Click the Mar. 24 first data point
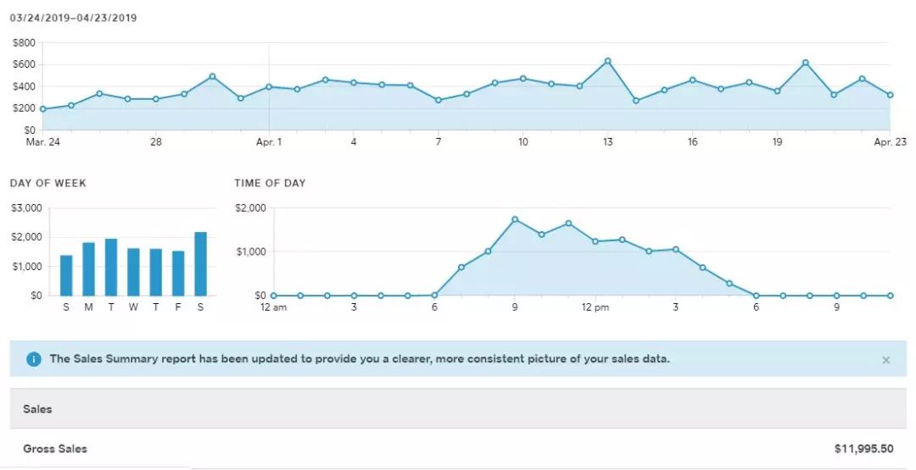The image size is (916, 470). (x=43, y=109)
